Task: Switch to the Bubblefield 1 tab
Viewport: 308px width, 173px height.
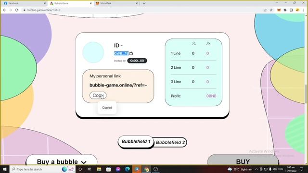Action: [x=136, y=141]
